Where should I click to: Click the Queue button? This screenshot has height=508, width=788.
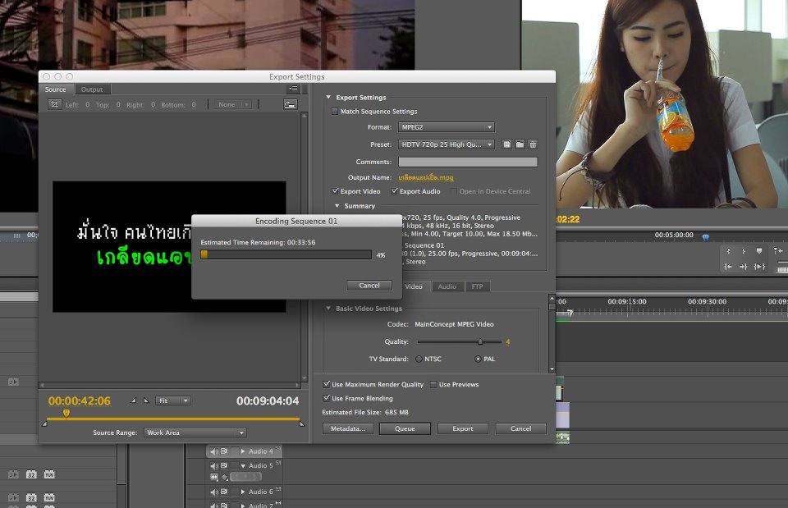pyautogui.click(x=405, y=428)
